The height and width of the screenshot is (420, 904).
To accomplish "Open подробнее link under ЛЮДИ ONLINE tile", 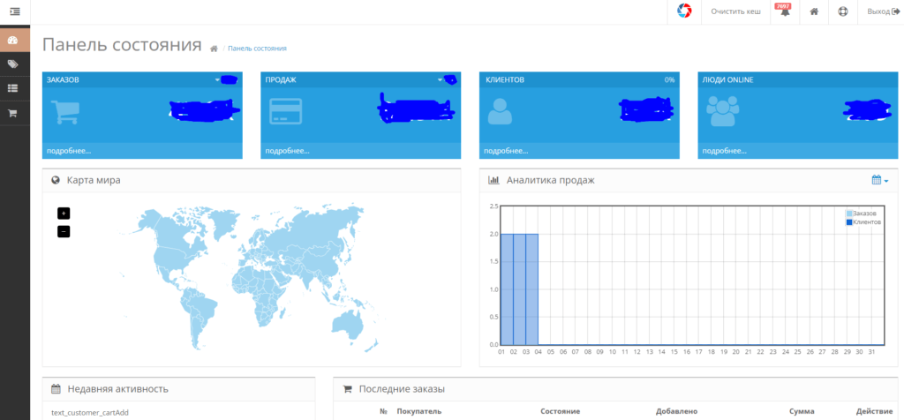I will click(x=724, y=151).
